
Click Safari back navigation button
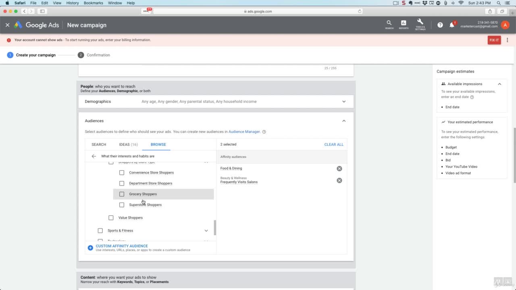24,11
